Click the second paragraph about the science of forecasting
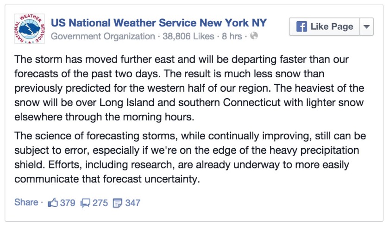 [190, 157]
